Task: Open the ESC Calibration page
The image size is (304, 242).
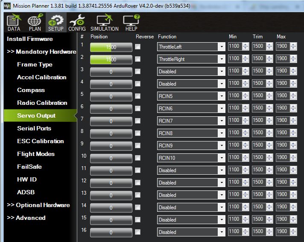Action: (40, 141)
